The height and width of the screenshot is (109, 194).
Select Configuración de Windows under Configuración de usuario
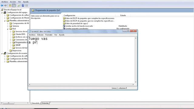[x=18, y=59]
